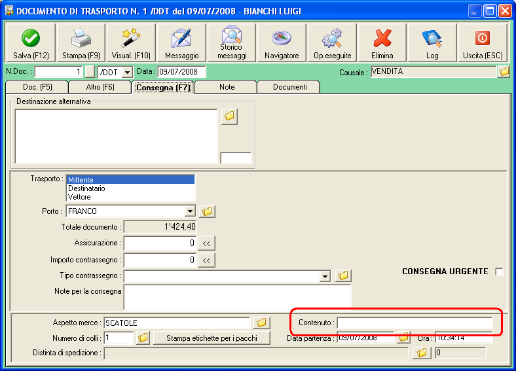Open folder lookup beside Causale field
The width and height of the screenshot is (516, 371).
coord(504,71)
